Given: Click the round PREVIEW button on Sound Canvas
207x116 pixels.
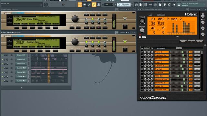Looking at the screenshot, I should (142, 30).
